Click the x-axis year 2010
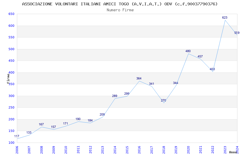 [x=66, y=150]
